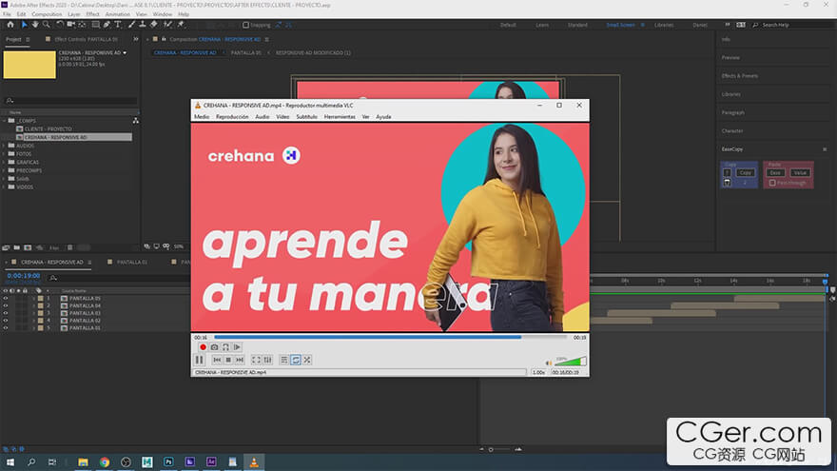Click the Copy button in EaseCopy
Viewport: 837px width, 471px height.
pyautogui.click(x=746, y=172)
